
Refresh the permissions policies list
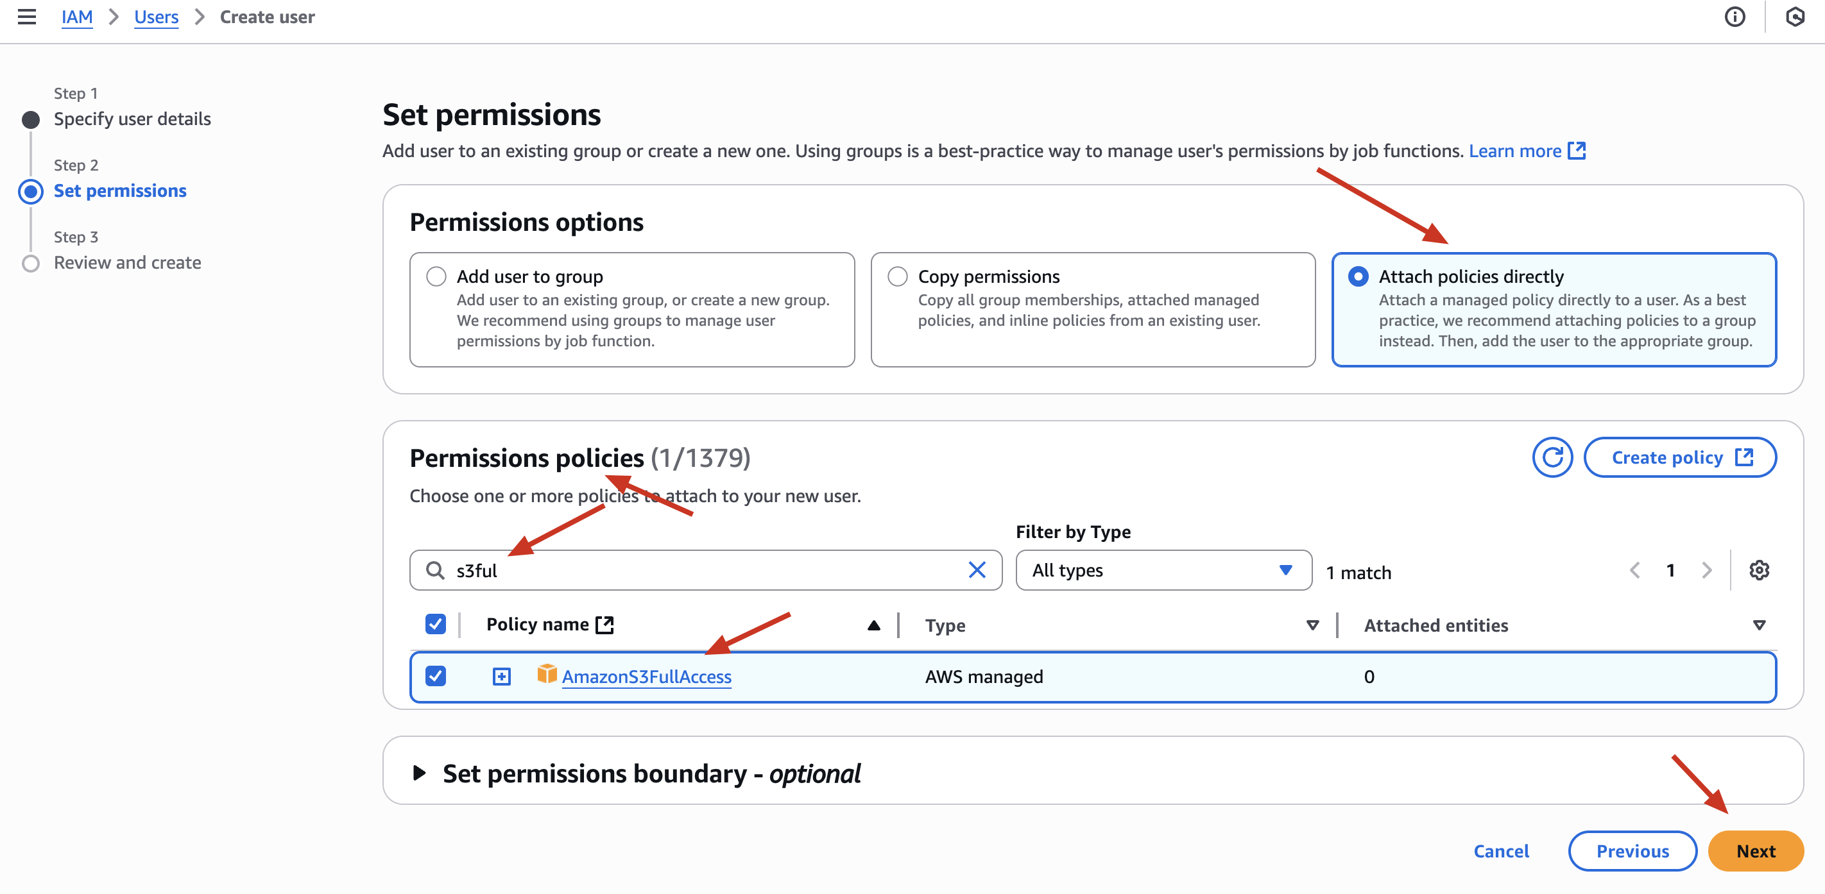click(1552, 457)
